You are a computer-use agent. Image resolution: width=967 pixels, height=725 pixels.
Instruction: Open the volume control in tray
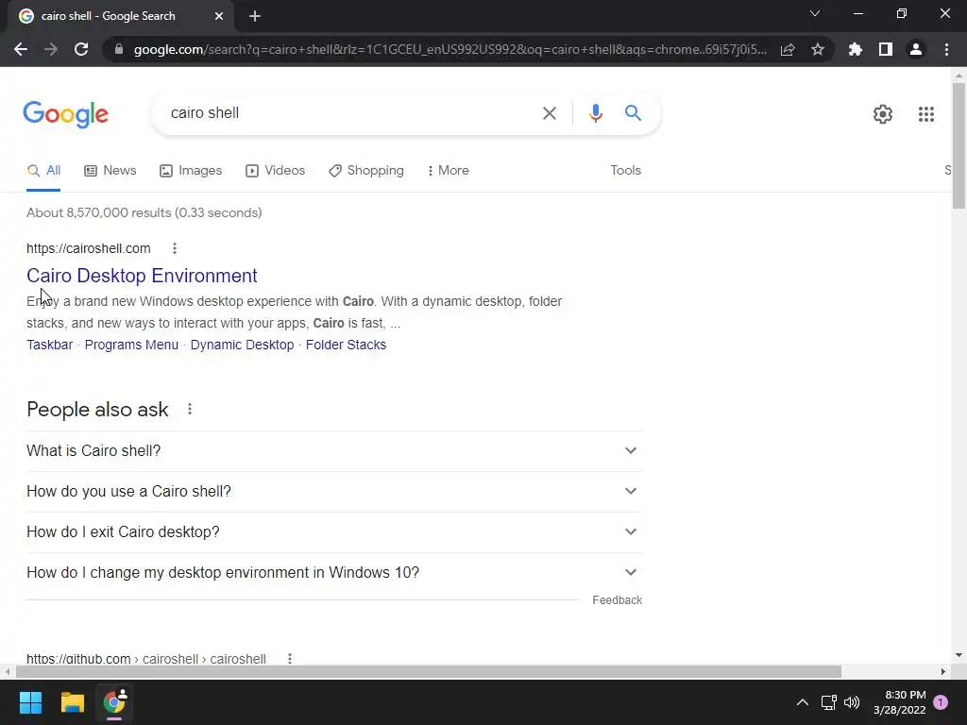click(x=852, y=702)
